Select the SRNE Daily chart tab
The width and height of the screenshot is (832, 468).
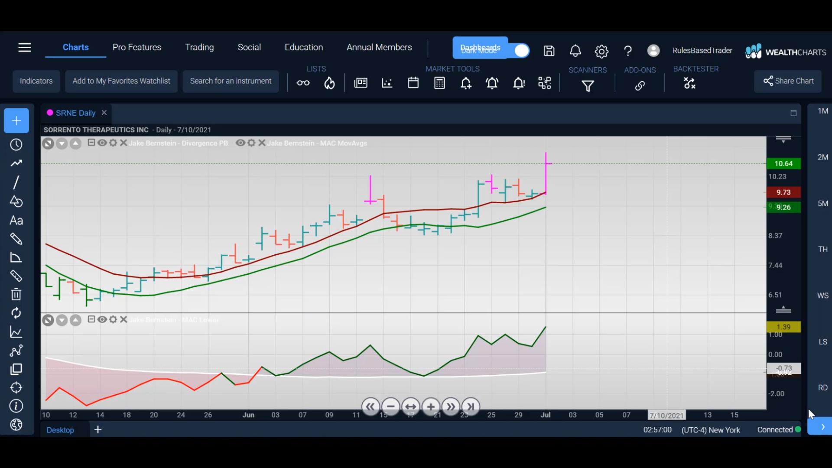click(x=75, y=113)
